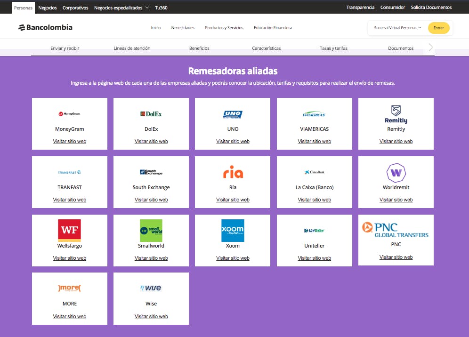Click the orange MORE logo
The width and height of the screenshot is (469, 337).
pos(69,288)
